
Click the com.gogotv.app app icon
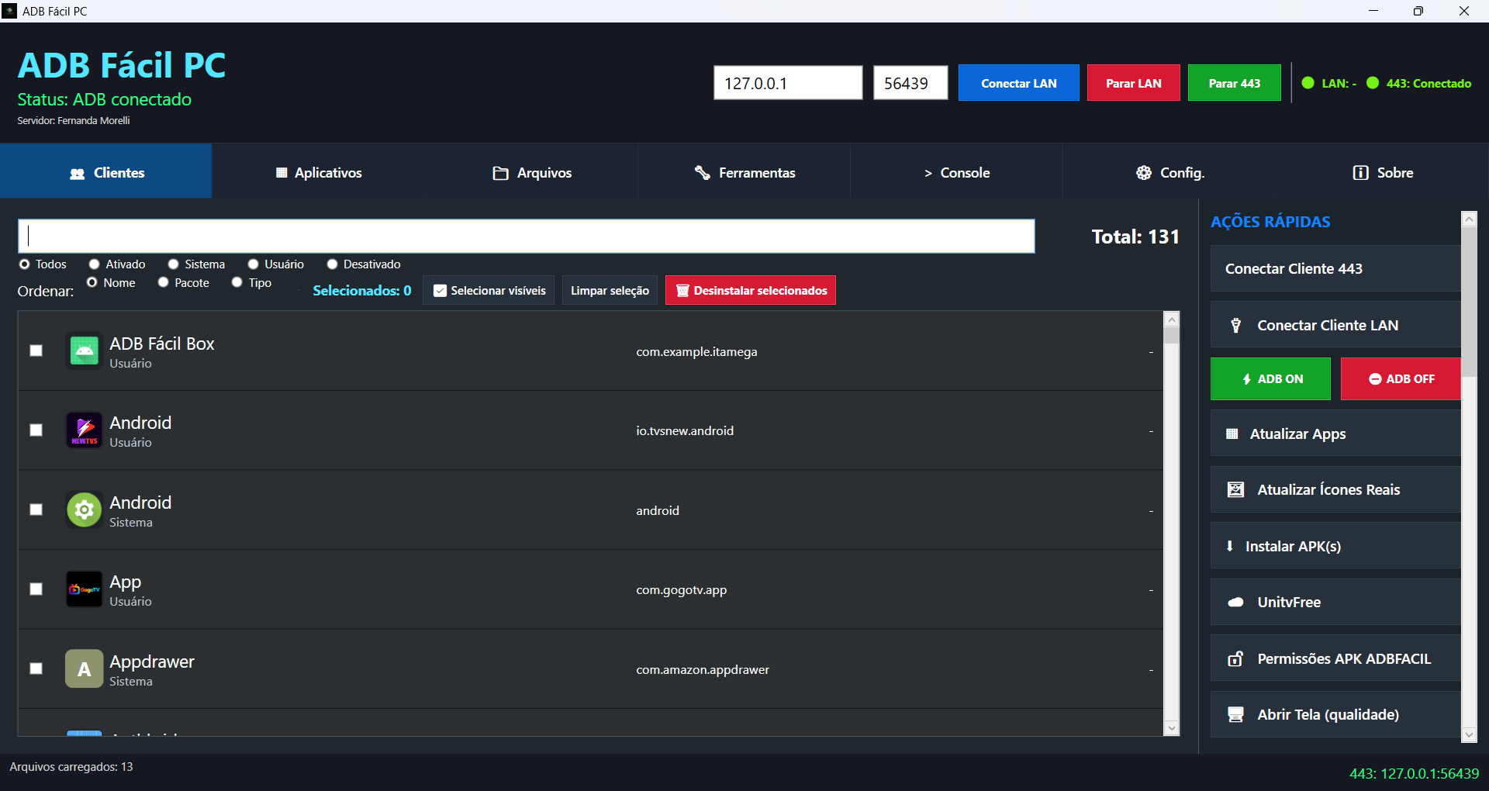click(85, 589)
